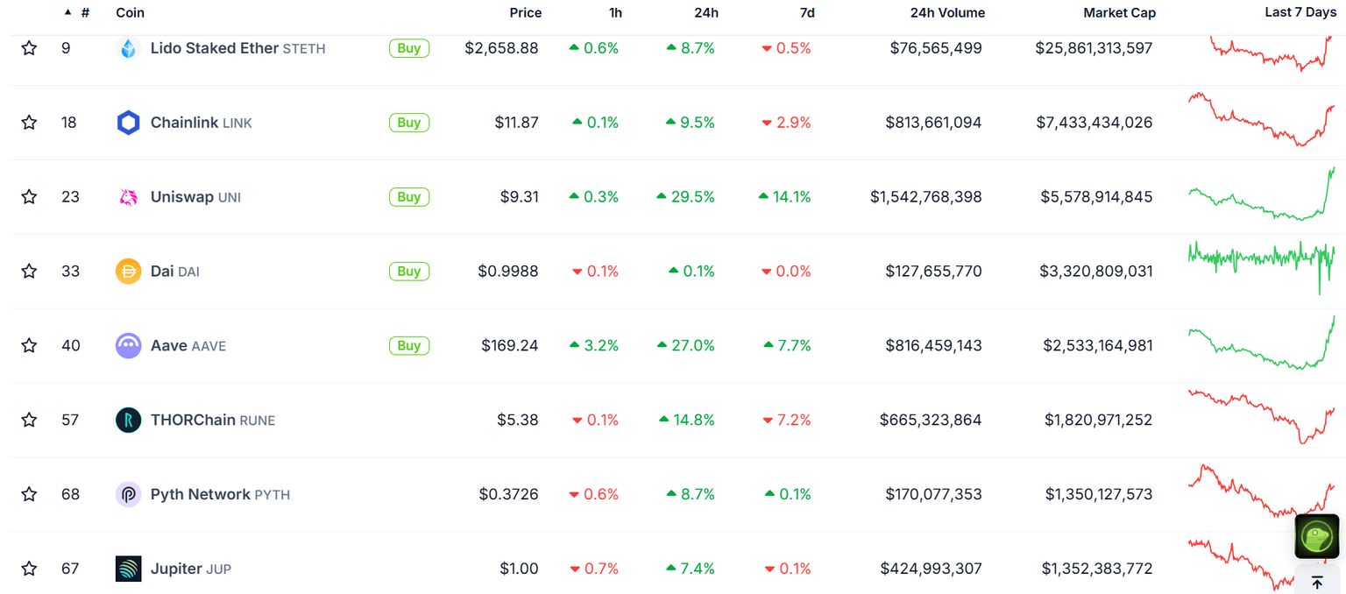Star Chainlink as a favorite
1346x594 pixels.
click(29, 122)
